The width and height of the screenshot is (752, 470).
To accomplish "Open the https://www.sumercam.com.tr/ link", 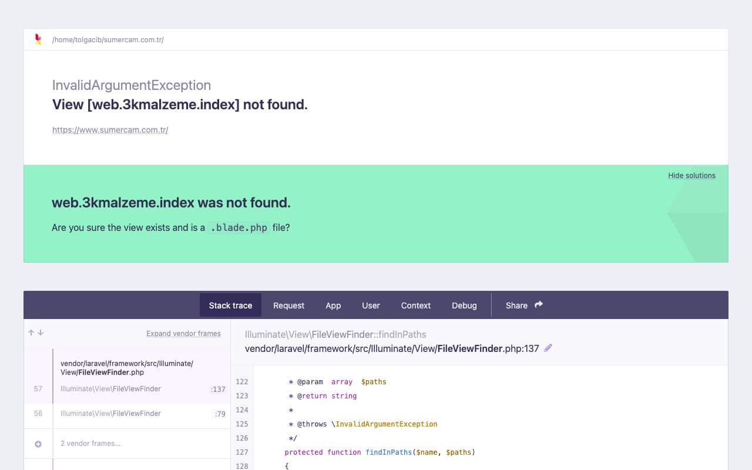I will (110, 130).
